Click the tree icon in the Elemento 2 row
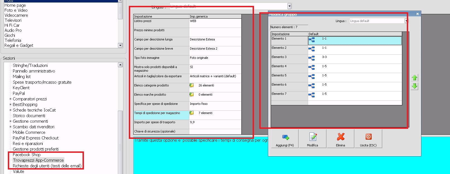Viewport: 450px width, 174px height. click(311, 49)
